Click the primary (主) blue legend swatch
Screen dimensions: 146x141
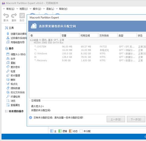click(52, 131)
